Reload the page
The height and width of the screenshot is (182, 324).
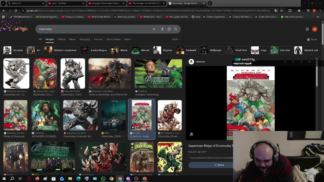(16, 11)
